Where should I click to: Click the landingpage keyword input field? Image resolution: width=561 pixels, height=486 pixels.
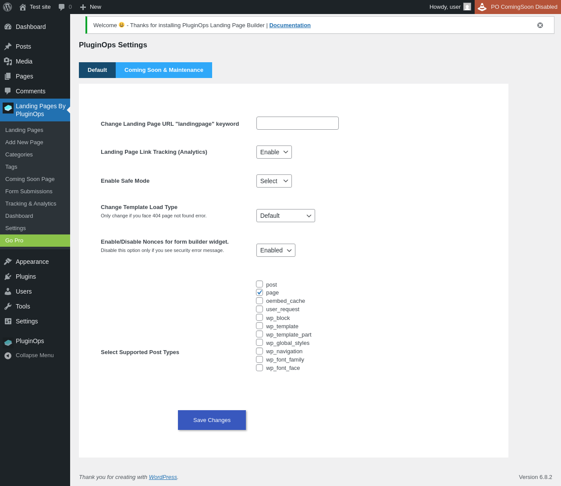point(298,123)
